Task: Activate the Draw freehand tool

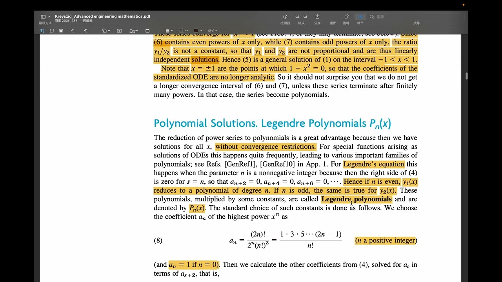Action: 85,31
